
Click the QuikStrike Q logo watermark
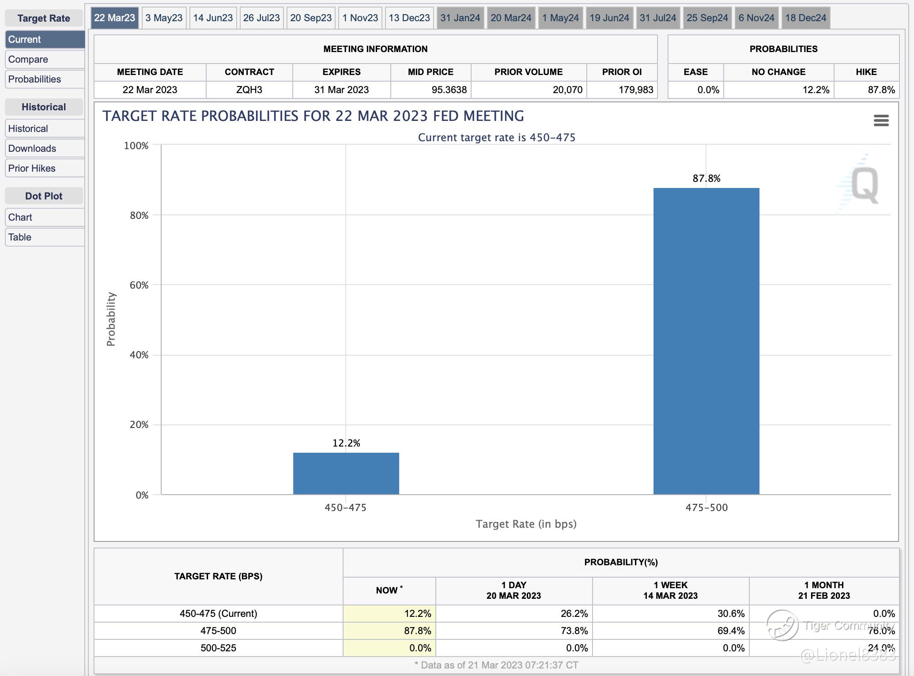(864, 185)
